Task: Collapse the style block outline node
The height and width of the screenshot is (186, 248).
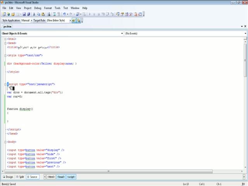Action: (x=5, y=55)
